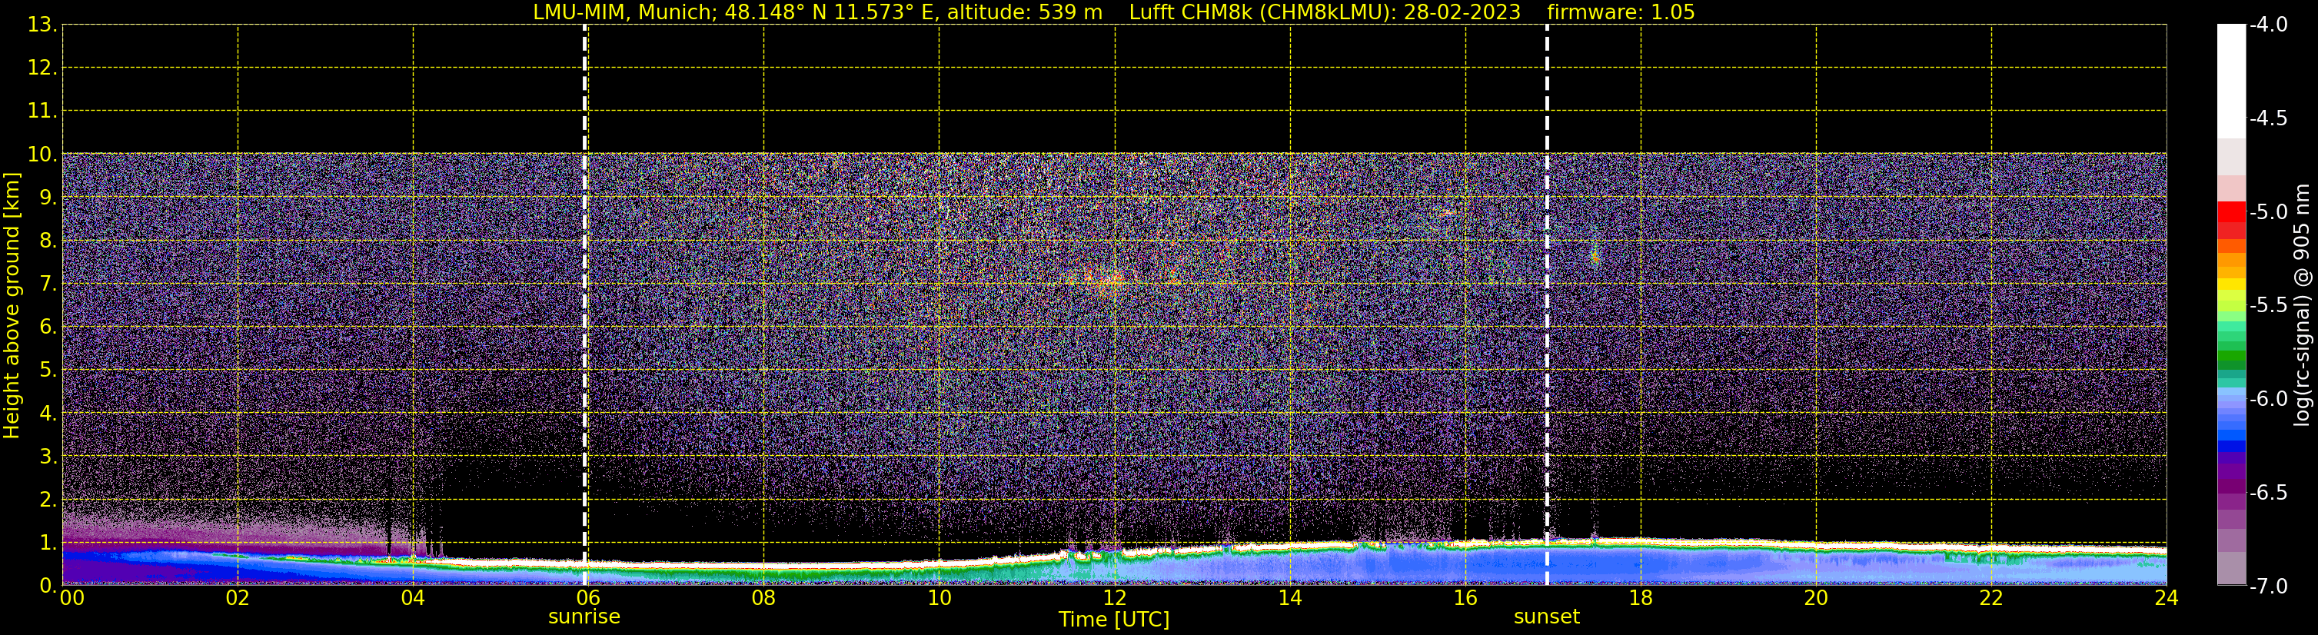The image size is (2318, 635).
Task: Click the 18 hour tick label
Action: click(1641, 598)
